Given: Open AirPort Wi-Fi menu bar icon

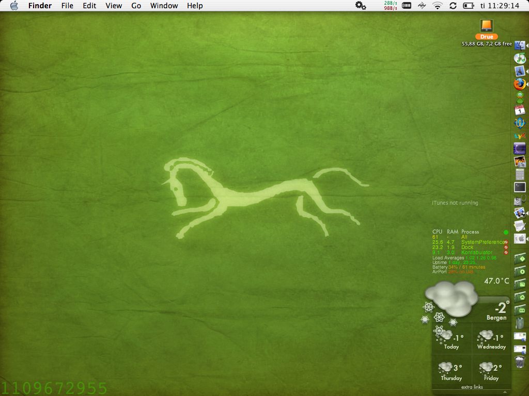Looking at the screenshot, I should click(x=438, y=5).
